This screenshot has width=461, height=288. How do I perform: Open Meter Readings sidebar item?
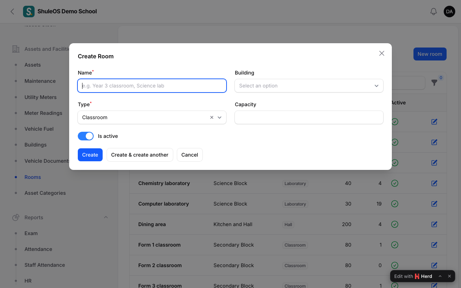point(43,113)
